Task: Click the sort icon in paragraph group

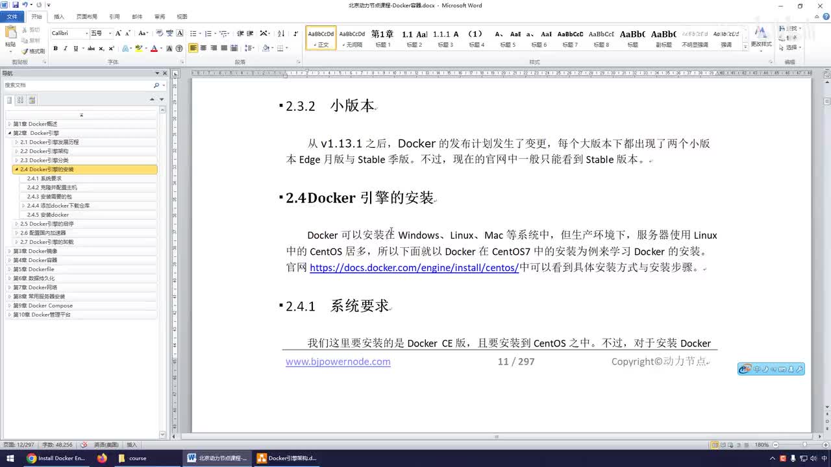Action: coord(281,33)
